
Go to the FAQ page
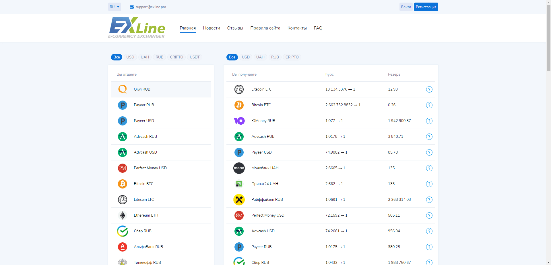point(318,28)
